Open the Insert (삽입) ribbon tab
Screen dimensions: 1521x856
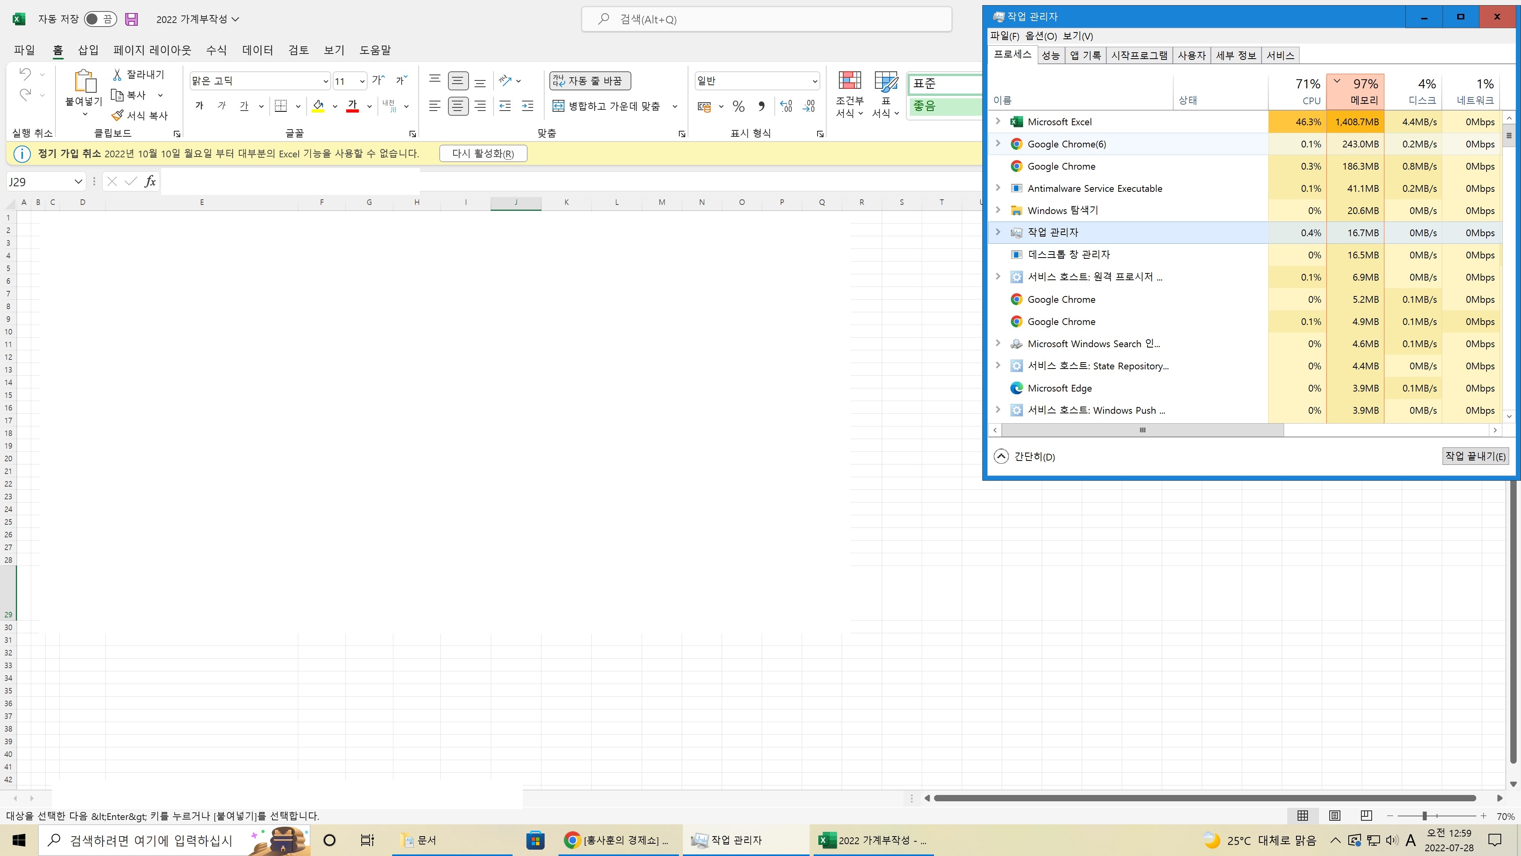click(88, 50)
